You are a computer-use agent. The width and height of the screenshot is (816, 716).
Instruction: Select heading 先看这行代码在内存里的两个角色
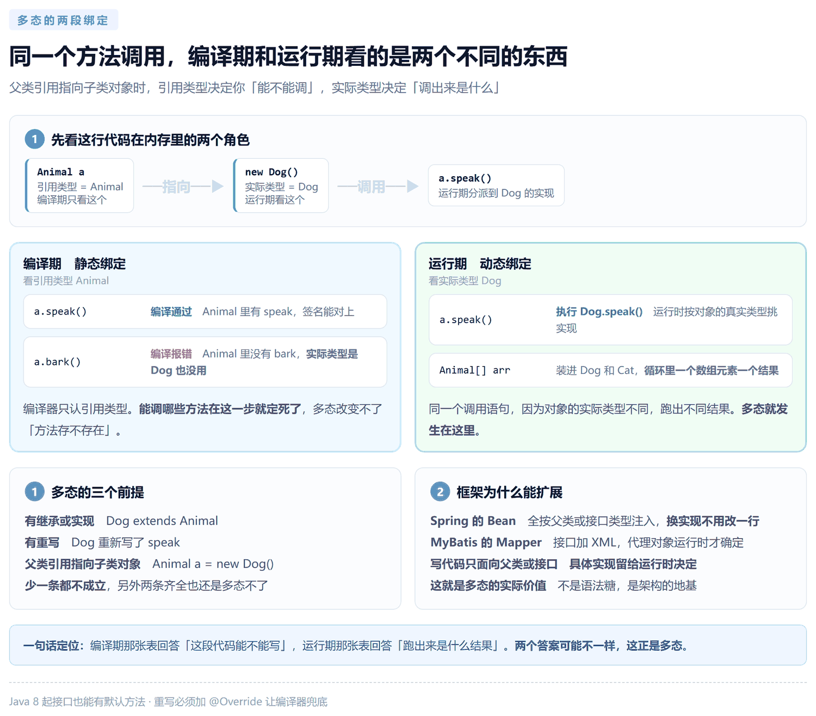[150, 140]
